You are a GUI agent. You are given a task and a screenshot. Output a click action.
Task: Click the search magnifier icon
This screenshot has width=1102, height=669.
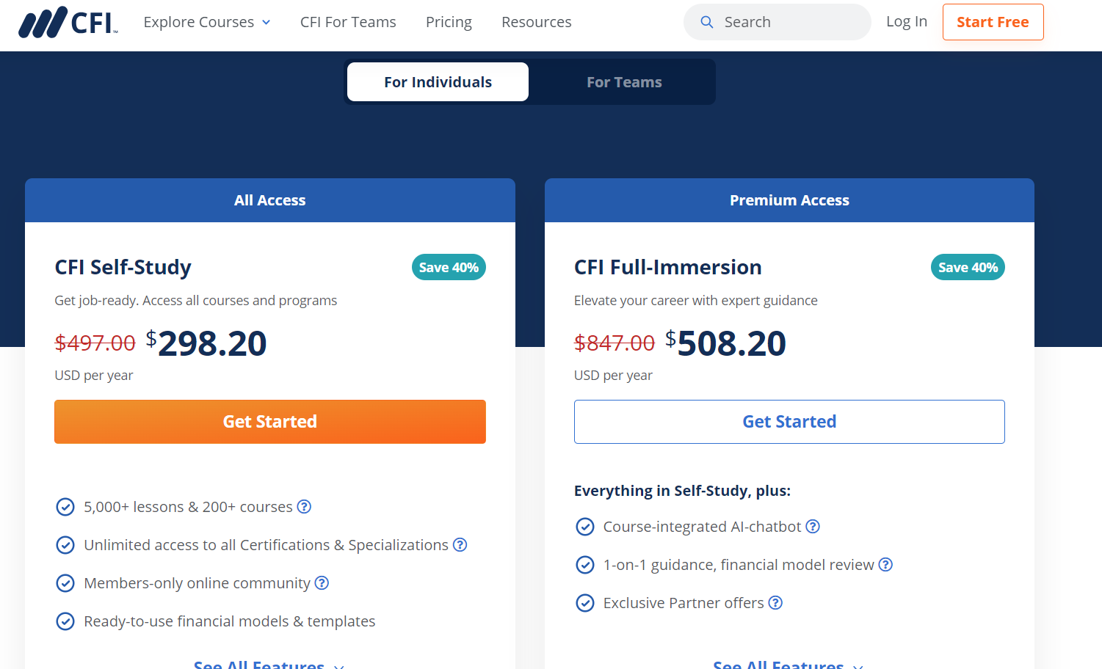[x=706, y=22]
